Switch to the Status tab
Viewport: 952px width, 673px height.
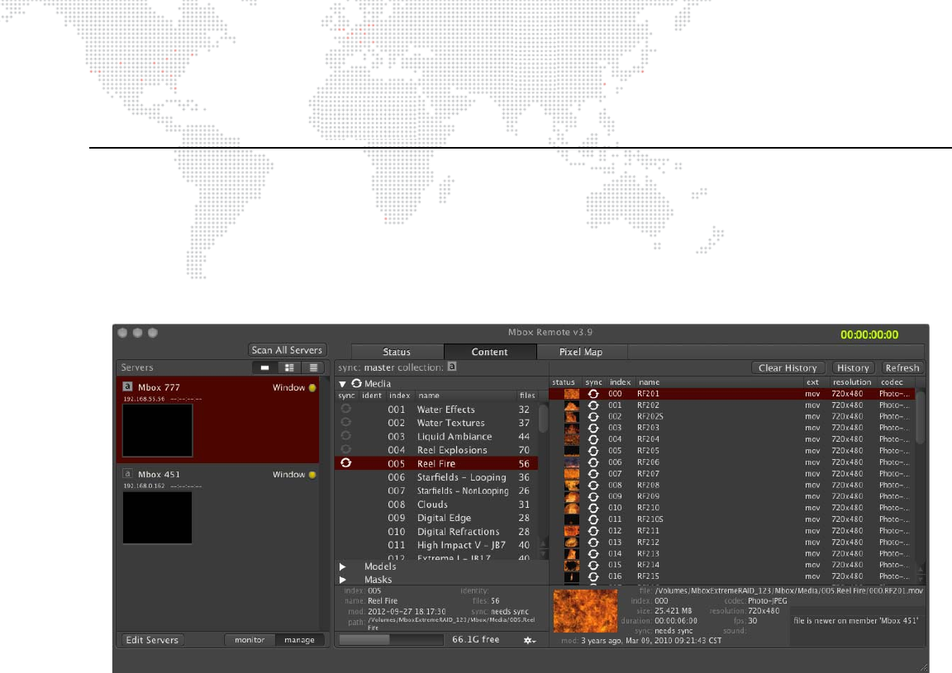[x=397, y=352]
